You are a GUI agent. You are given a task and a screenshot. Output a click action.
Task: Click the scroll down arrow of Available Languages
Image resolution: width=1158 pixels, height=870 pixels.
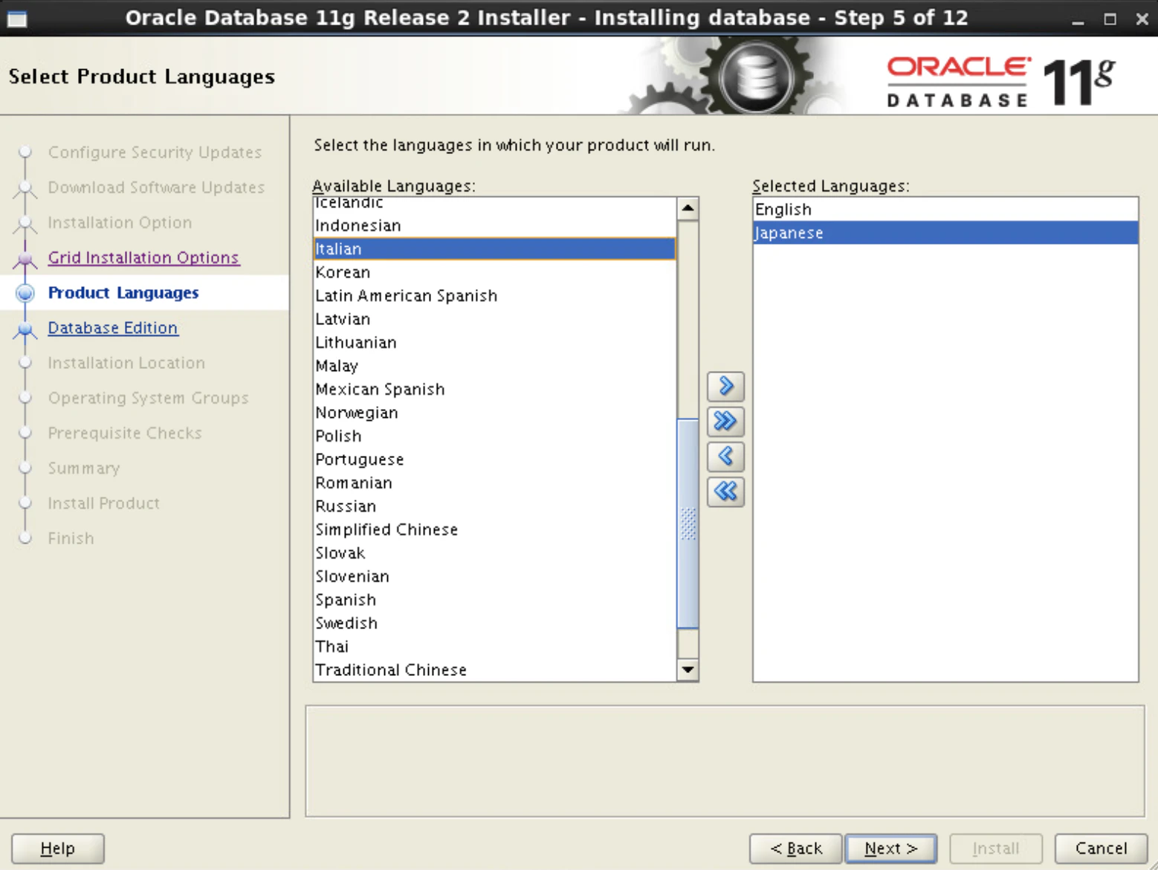(688, 670)
